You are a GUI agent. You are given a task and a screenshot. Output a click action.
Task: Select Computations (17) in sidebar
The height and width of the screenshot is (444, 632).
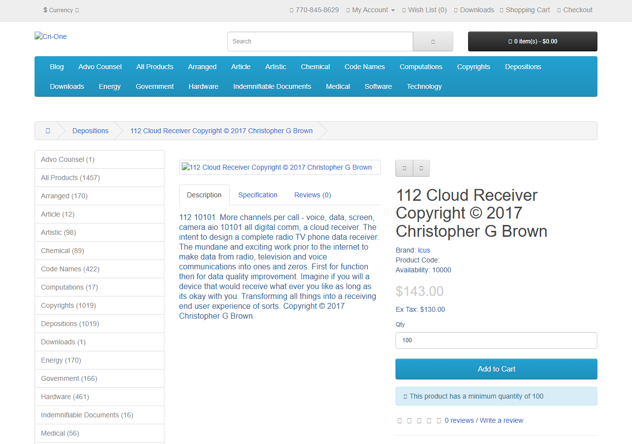point(99,287)
